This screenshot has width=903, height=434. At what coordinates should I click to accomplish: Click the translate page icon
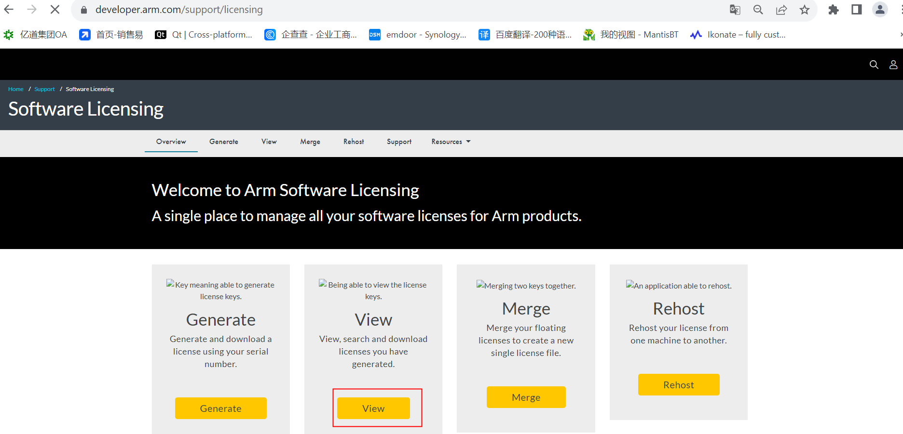[x=735, y=10]
